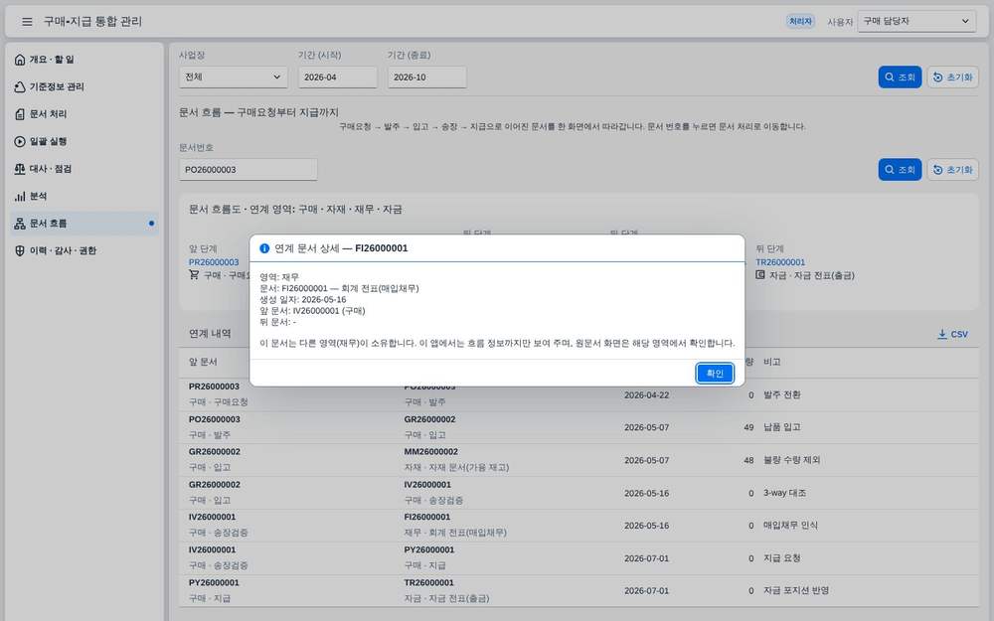Click the 3-way 대조 remark

point(785,493)
